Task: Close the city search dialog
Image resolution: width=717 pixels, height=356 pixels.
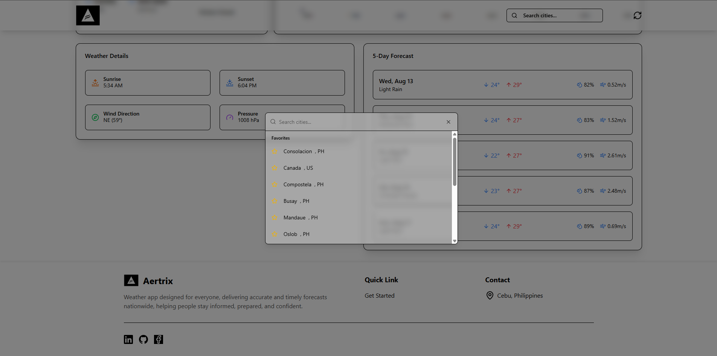Action: pyautogui.click(x=448, y=122)
